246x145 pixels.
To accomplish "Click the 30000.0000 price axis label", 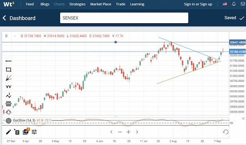I will [237, 97].
